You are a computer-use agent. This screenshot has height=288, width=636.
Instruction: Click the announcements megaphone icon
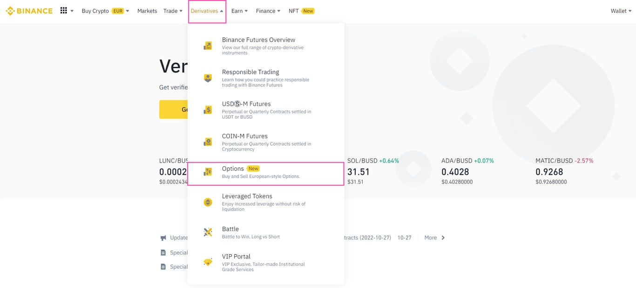point(163,237)
